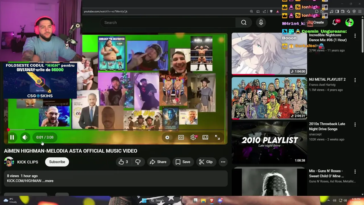This screenshot has height=205, width=364.
Task: Open Leo AI sparkle icon
Action: click(348, 11)
